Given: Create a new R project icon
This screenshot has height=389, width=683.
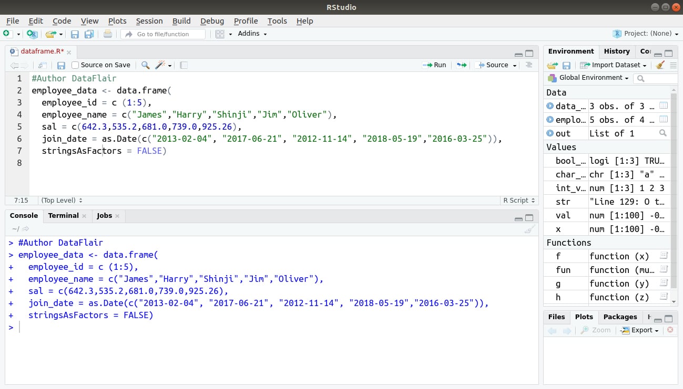Looking at the screenshot, I should (x=32, y=34).
